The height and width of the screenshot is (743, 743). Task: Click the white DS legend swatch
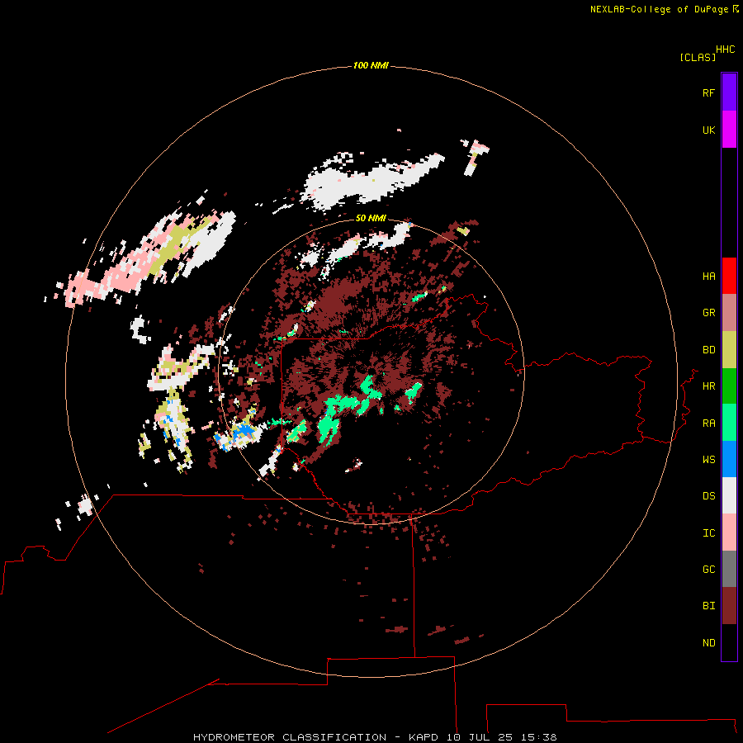pyautogui.click(x=729, y=495)
